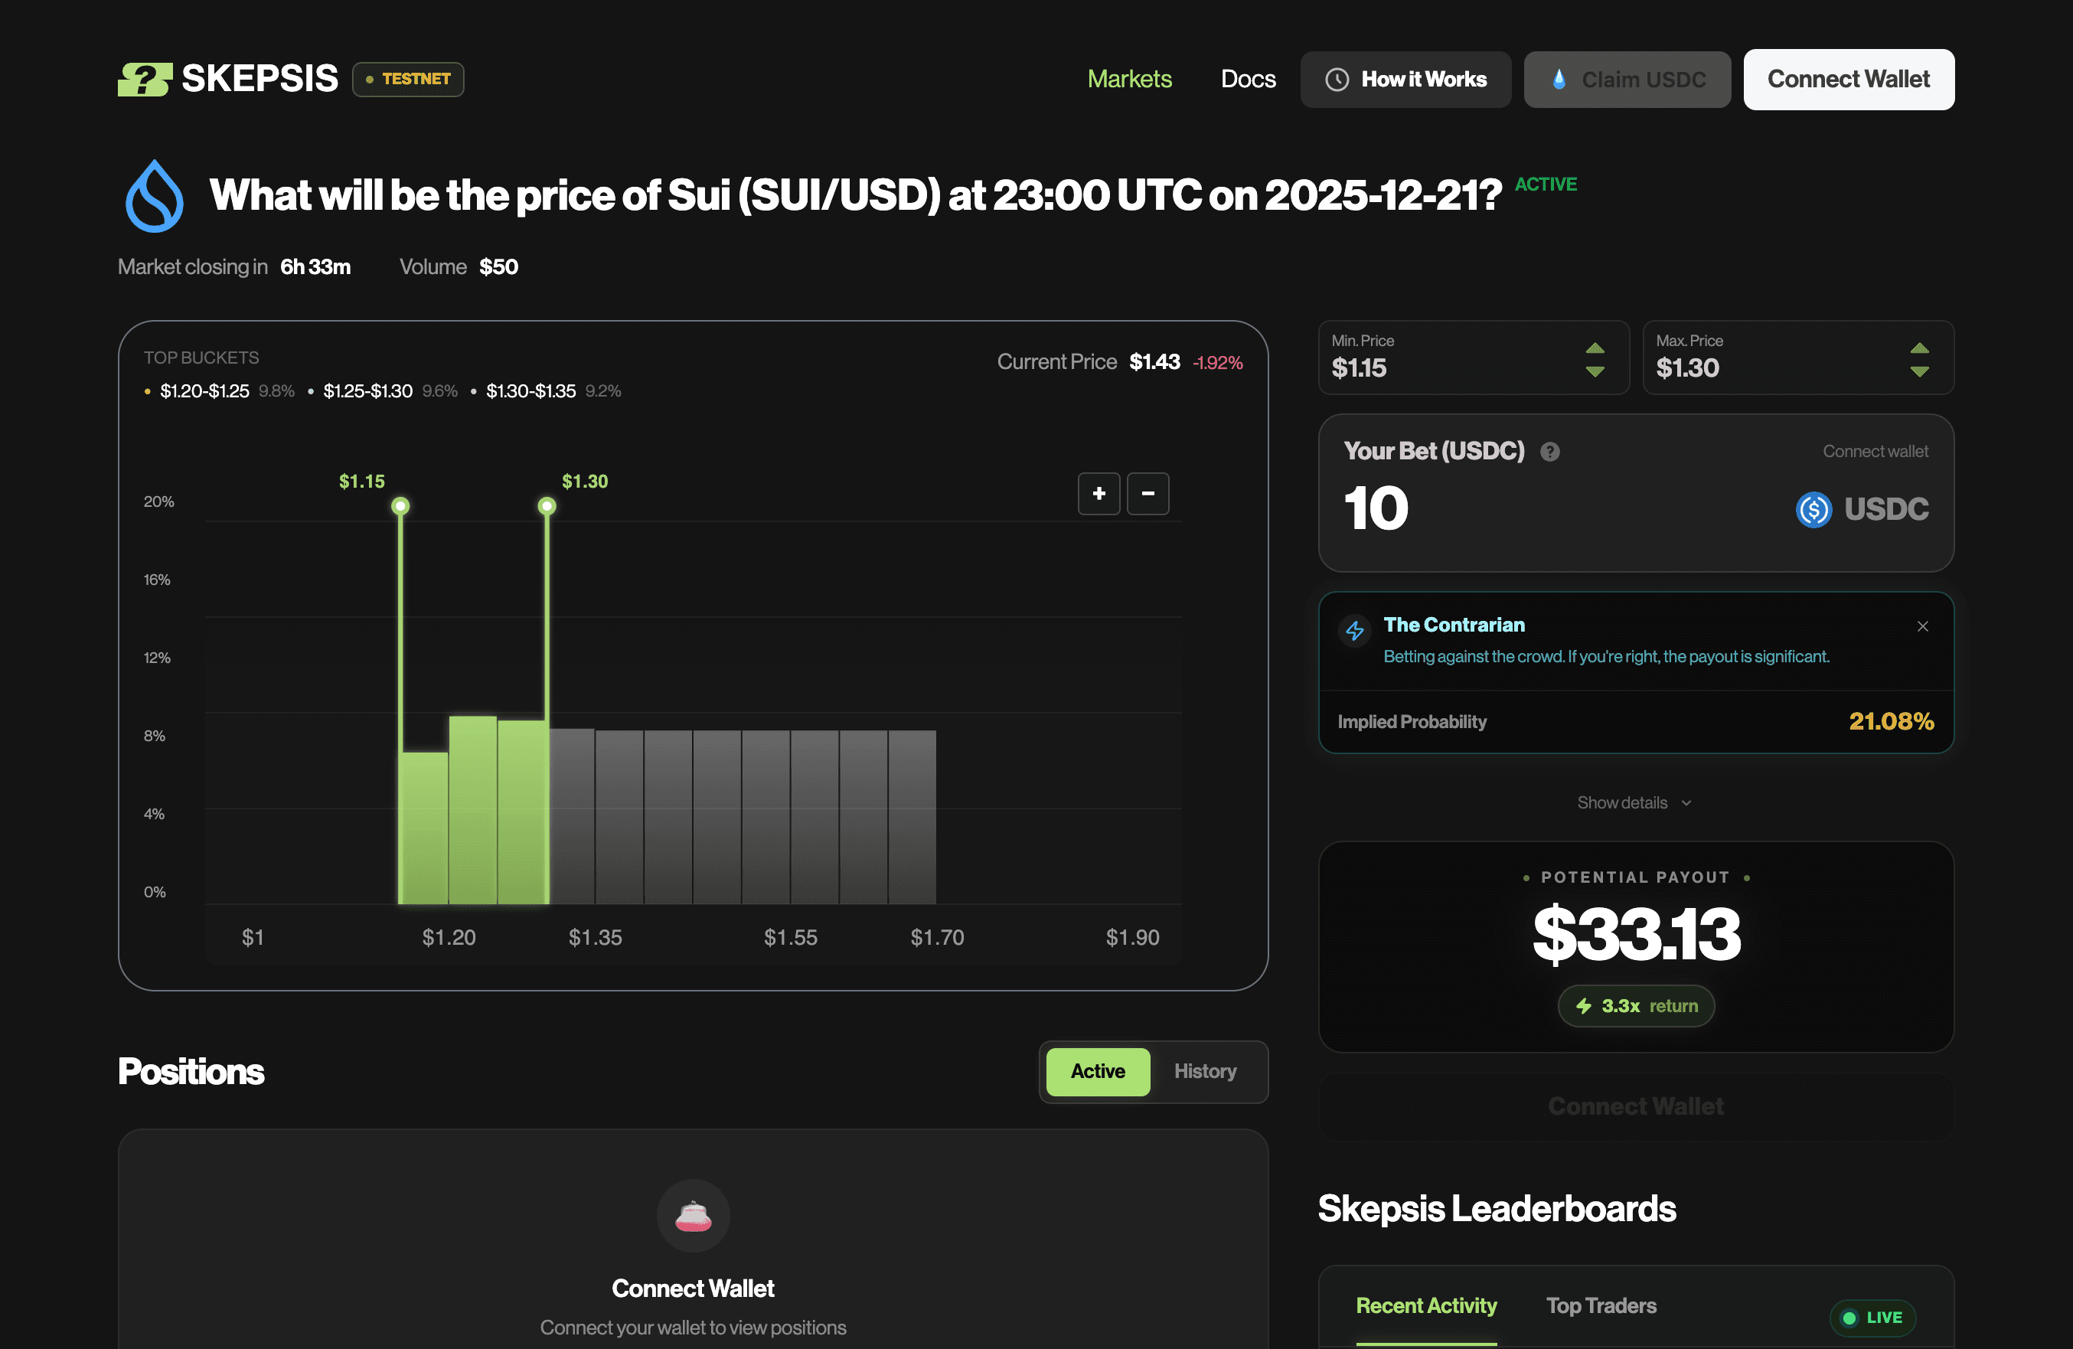Select the Active positions toggle

point(1098,1071)
